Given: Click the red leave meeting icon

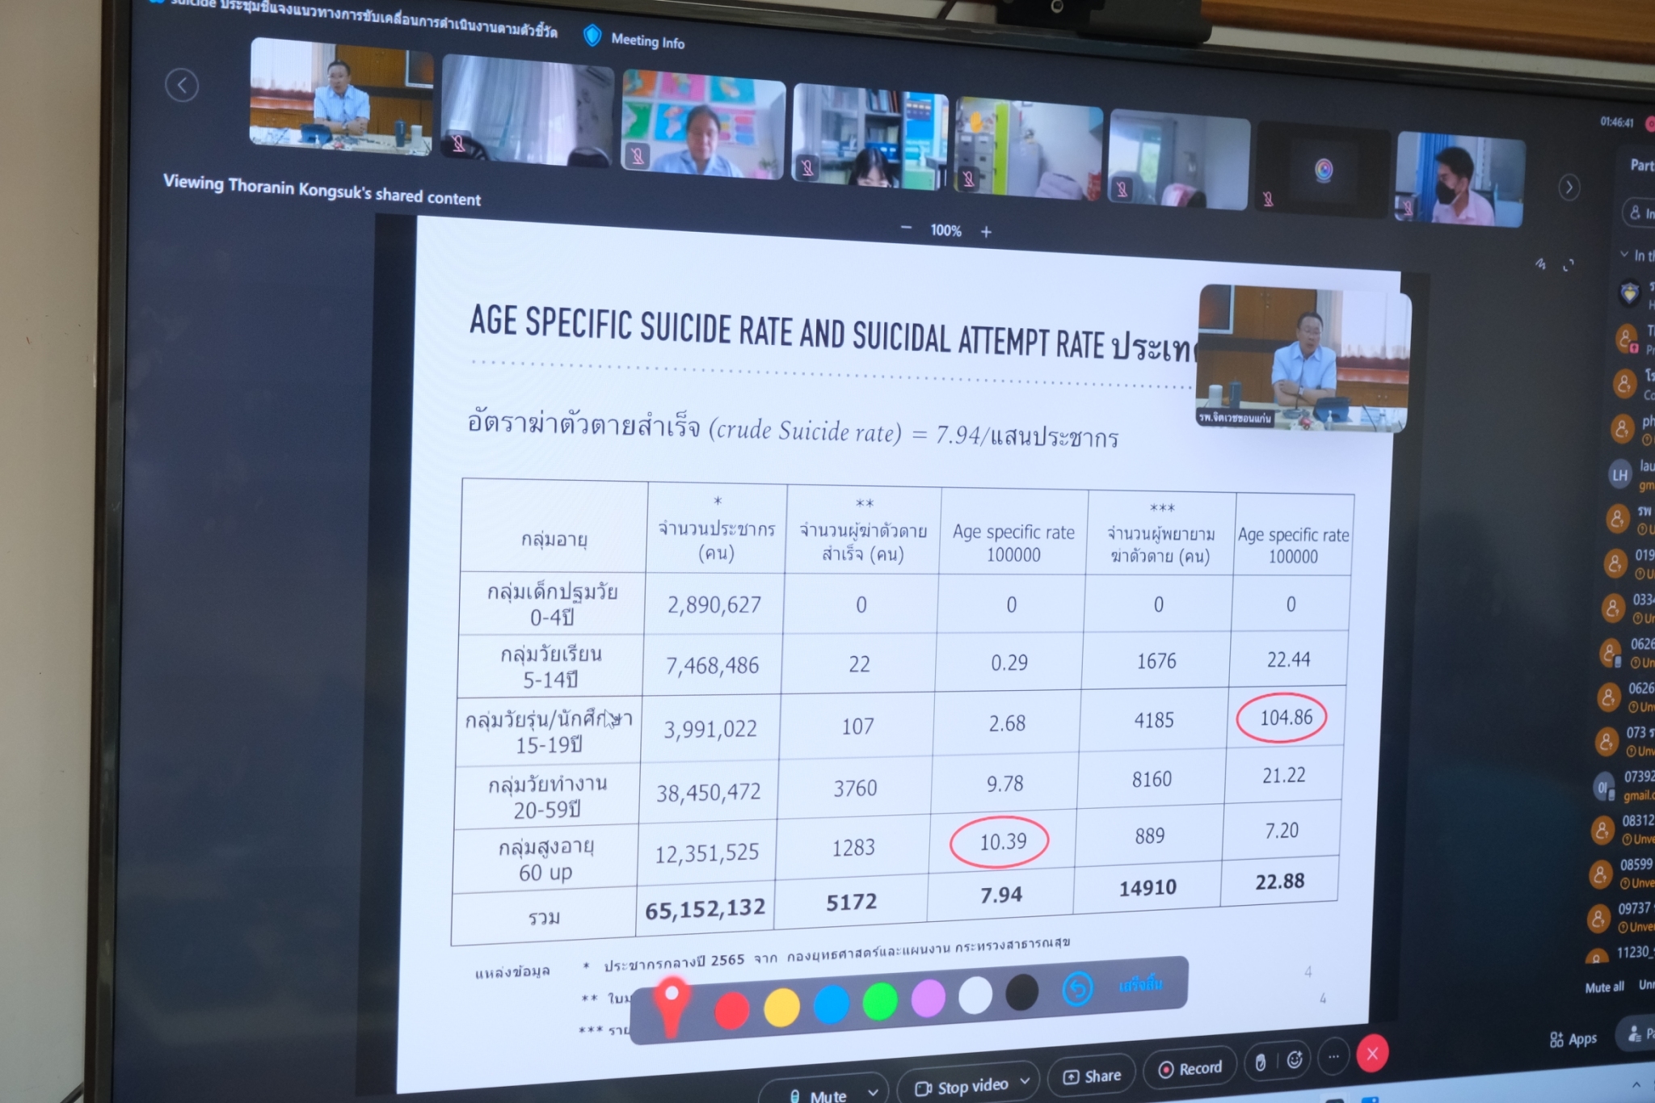Looking at the screenshot, I should tap(1372, 1053).
